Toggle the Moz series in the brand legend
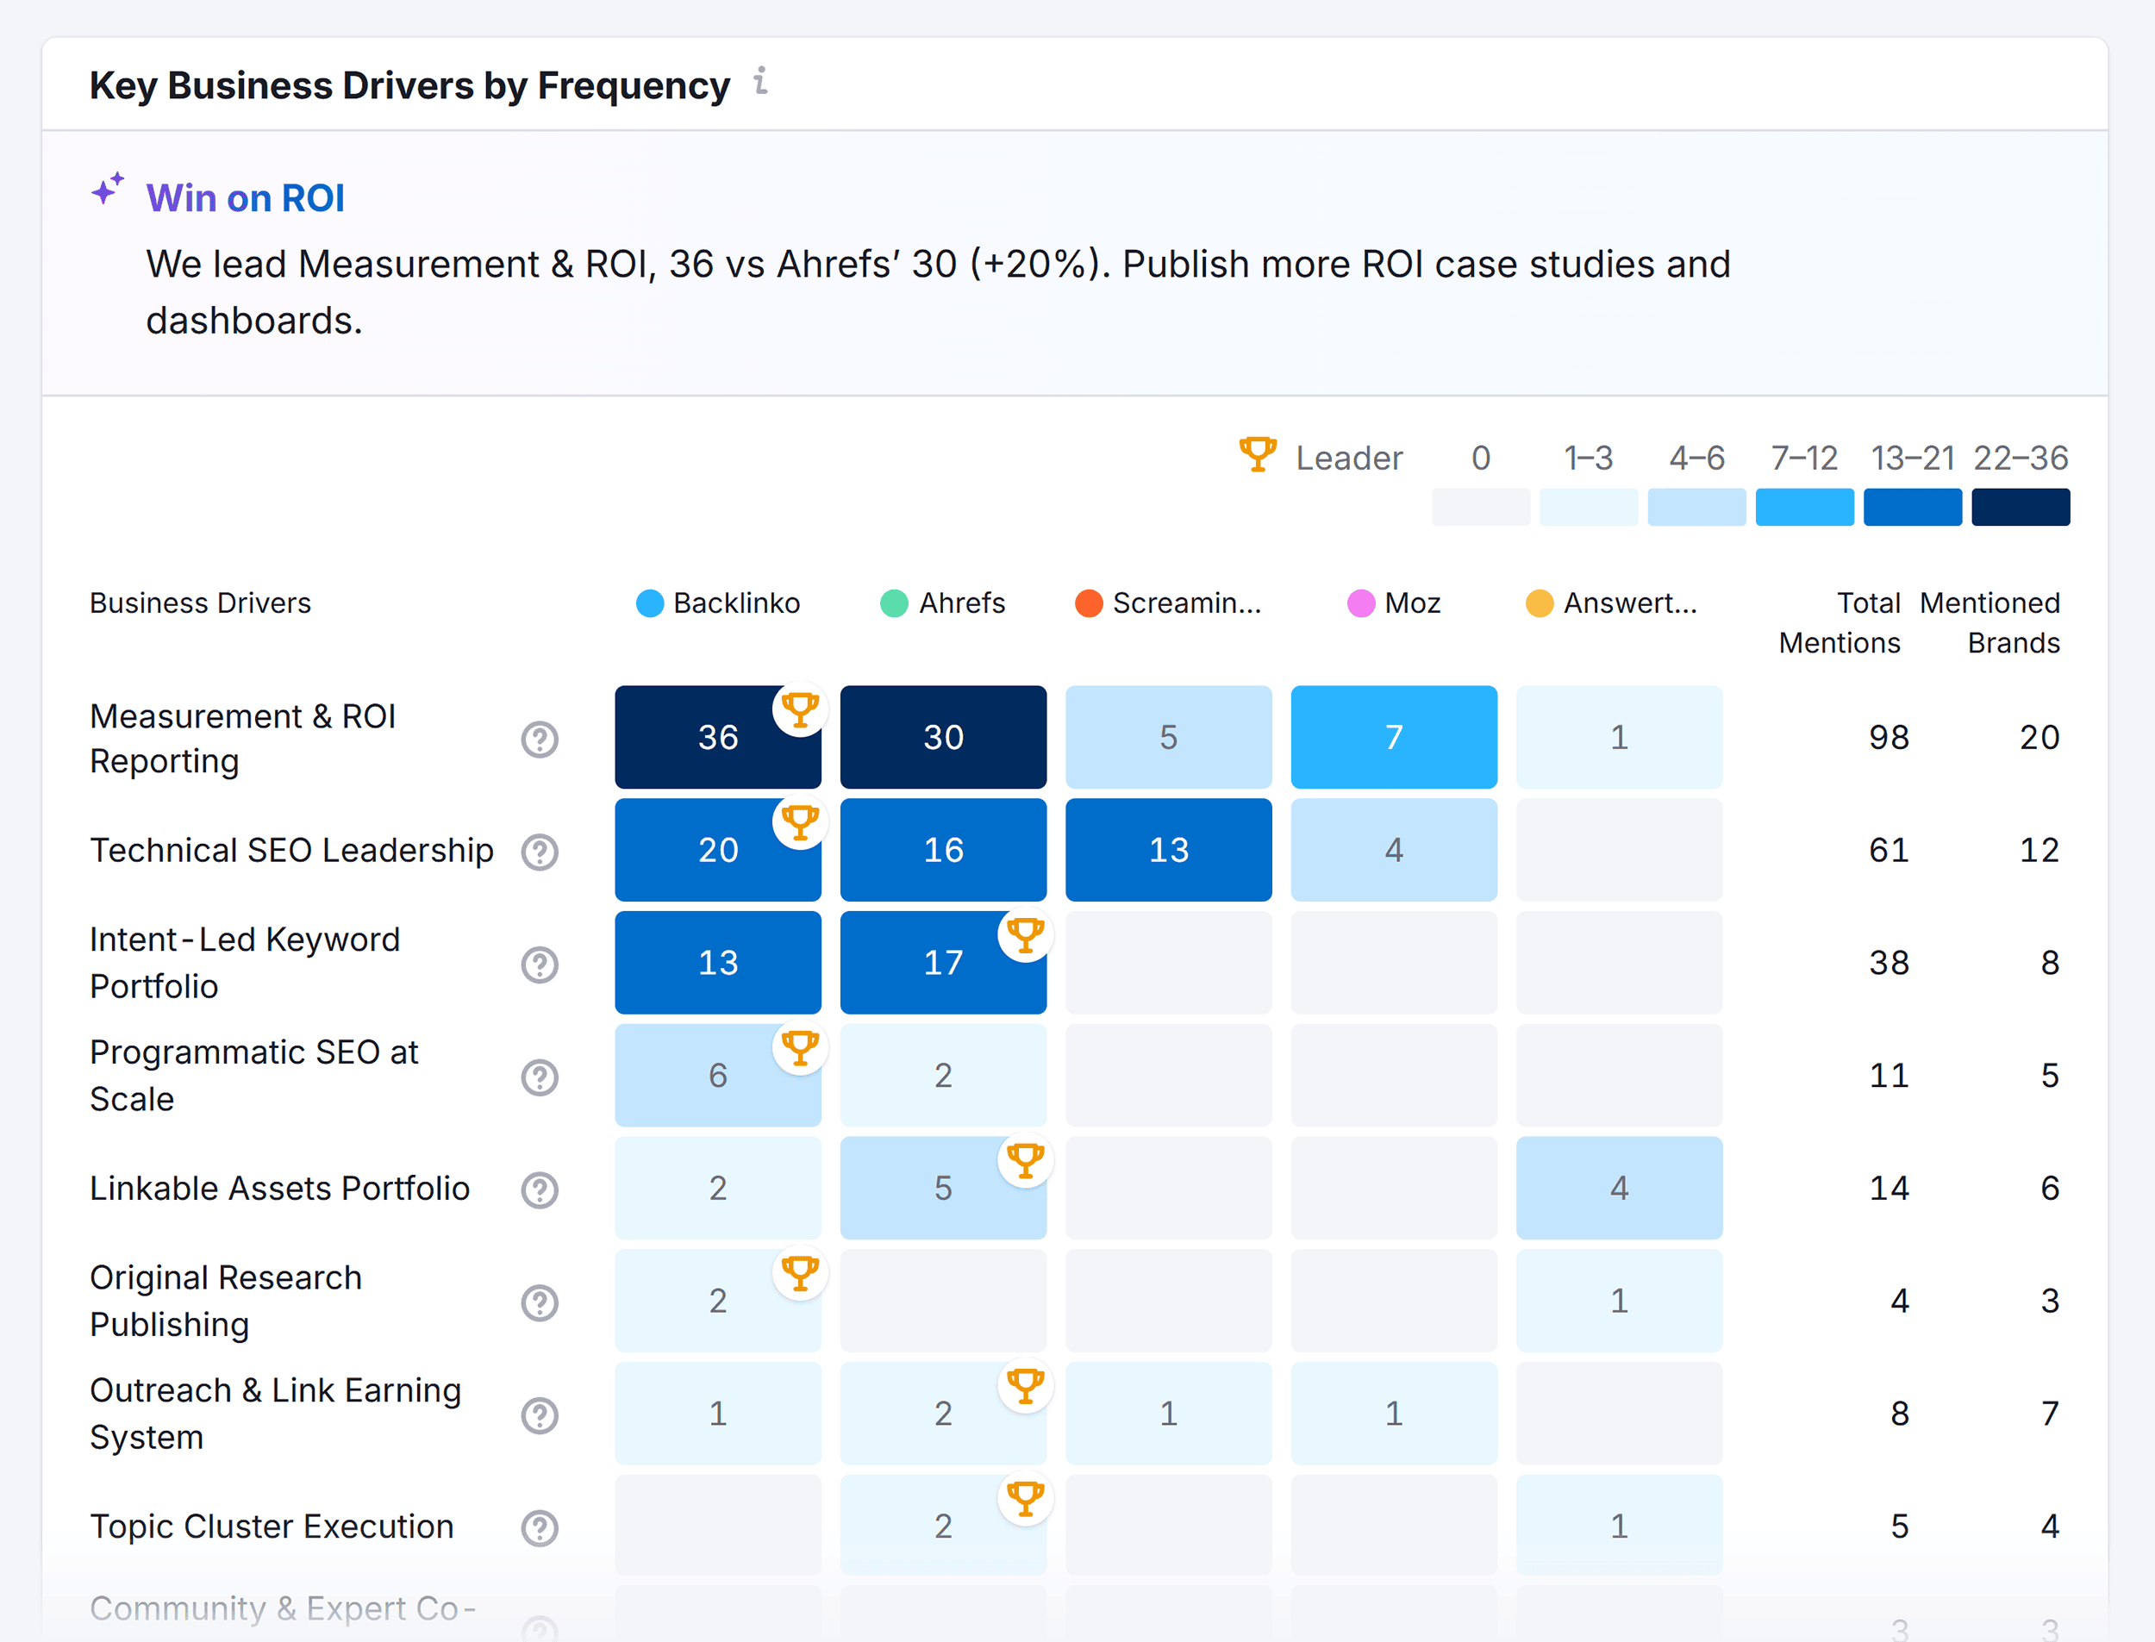The image size is (2155, 1642). (x=1396, y=603)
